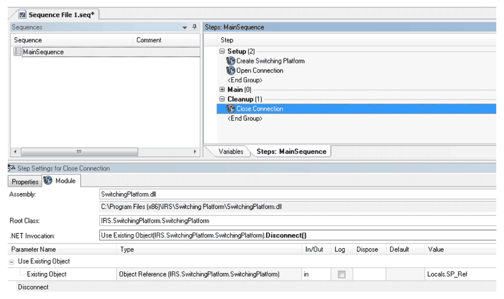Click the Use Existing Object group label
504x299 pixels.
[44, 261]
